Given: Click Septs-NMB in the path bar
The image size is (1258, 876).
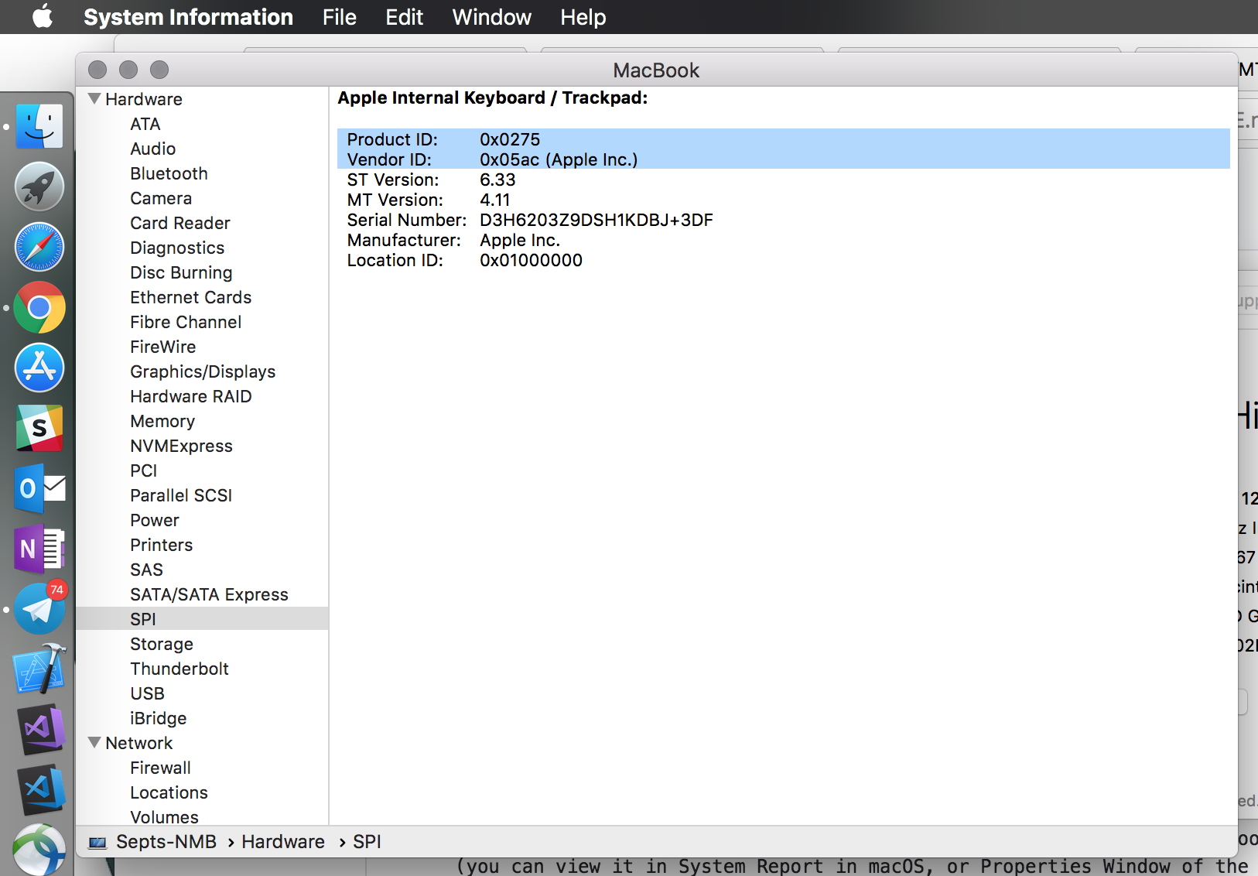Looking at the screenshot, I should click(x=166, y=842).
